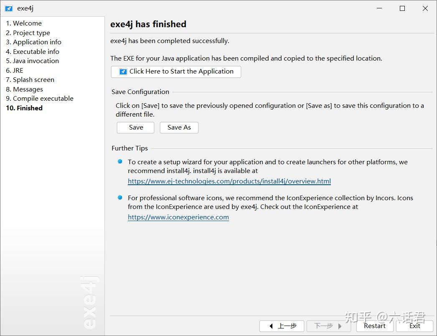Image resolution: width=437 pixels, height=336 pixels.
Task: Click the rocket icon on Start Application button
Action: 123,71
